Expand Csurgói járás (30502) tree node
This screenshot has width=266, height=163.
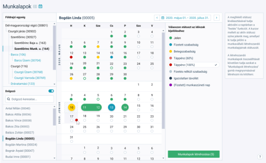[x=22, y=31]
